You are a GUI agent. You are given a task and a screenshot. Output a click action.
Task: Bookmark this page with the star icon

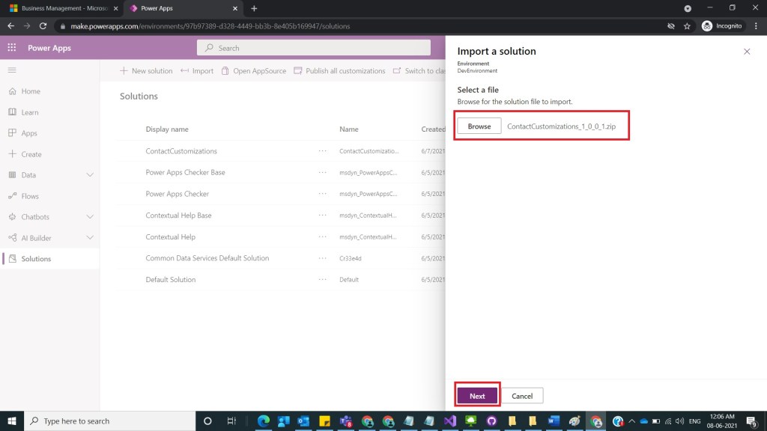pos(687,26)
